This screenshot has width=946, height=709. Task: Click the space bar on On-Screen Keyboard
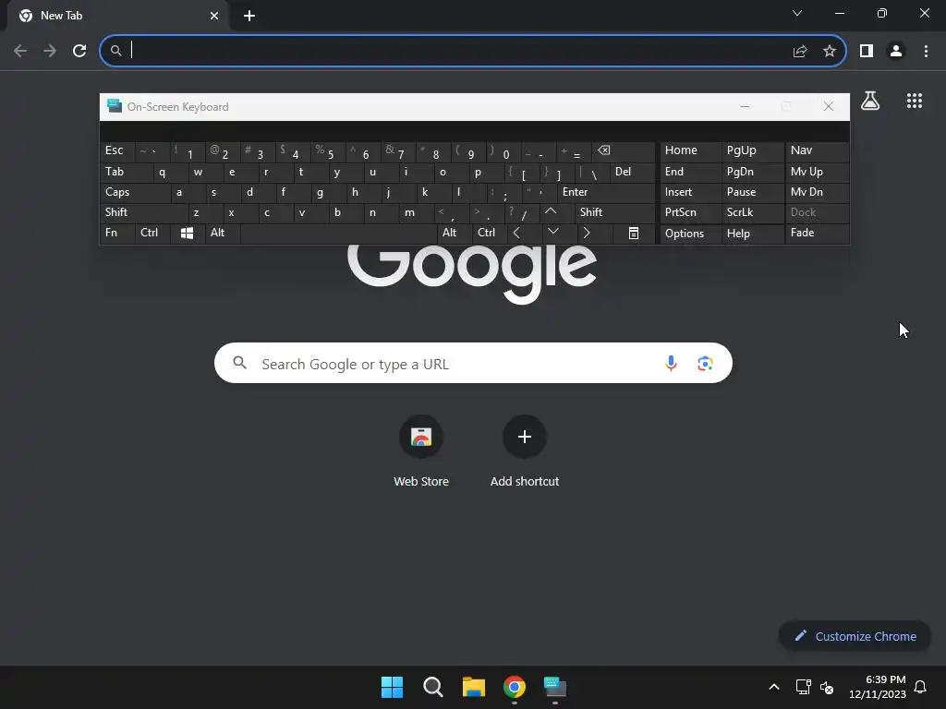(x=338, y=234)
